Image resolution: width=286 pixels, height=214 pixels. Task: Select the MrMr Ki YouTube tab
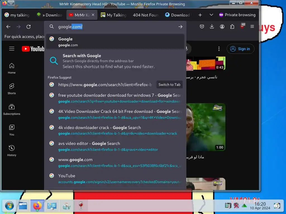pos(80,15)
